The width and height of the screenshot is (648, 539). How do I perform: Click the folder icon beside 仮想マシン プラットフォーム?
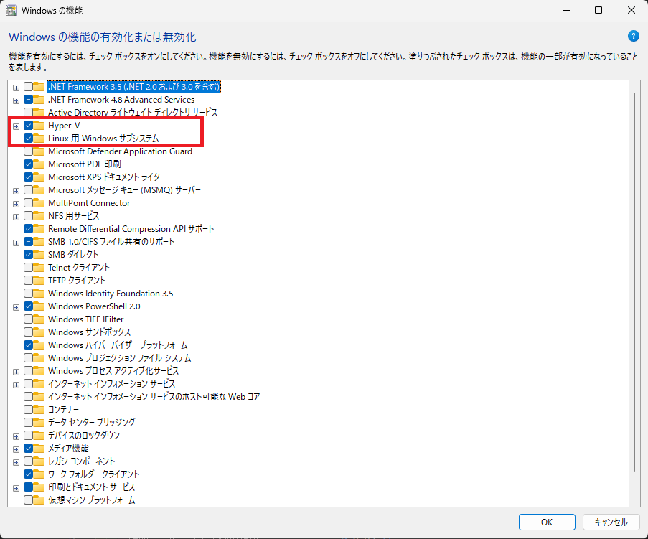click(39, 500)
